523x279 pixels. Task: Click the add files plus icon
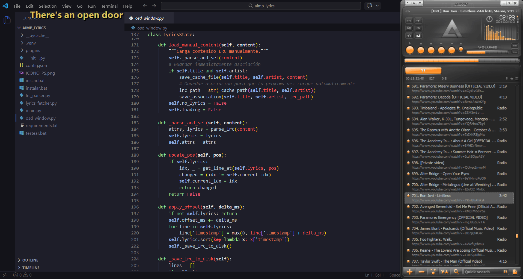click(x=409, y=272)
